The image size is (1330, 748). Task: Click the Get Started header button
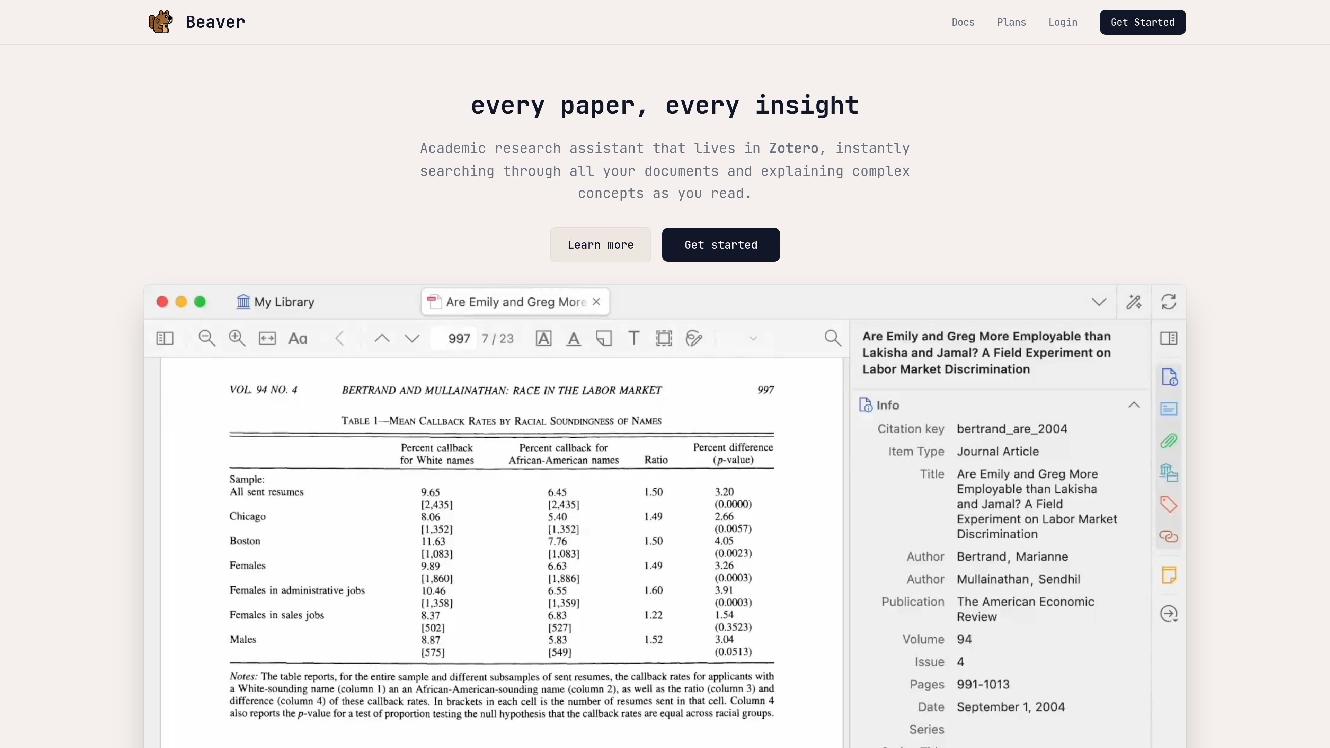[x=1143, y=22]
